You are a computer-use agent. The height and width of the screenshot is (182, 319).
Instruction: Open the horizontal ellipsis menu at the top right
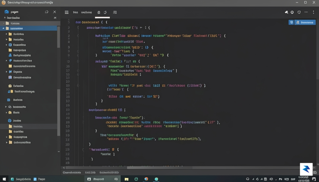[306, 12]
